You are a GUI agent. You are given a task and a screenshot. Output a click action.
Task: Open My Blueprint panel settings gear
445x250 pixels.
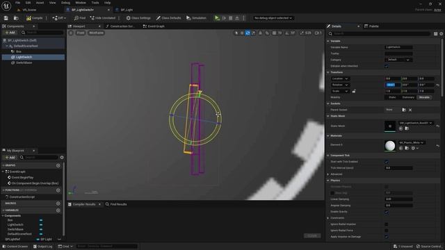coord(62,158)
